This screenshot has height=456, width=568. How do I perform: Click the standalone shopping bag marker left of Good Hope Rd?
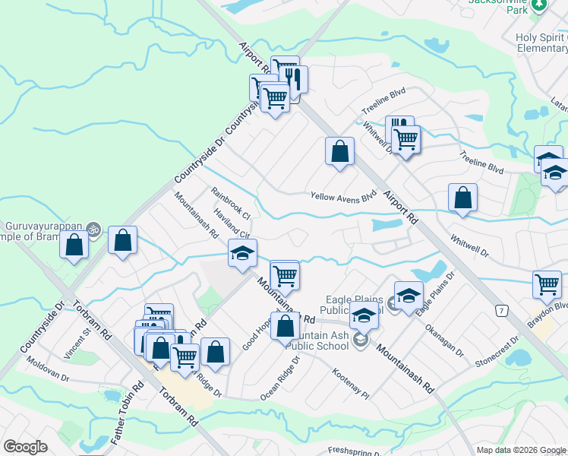click(x=215, y=352)
